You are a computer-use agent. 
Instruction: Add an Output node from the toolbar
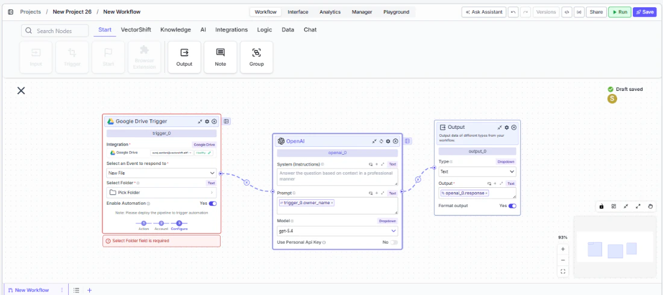pyautogui.click(x=184, y=57)
